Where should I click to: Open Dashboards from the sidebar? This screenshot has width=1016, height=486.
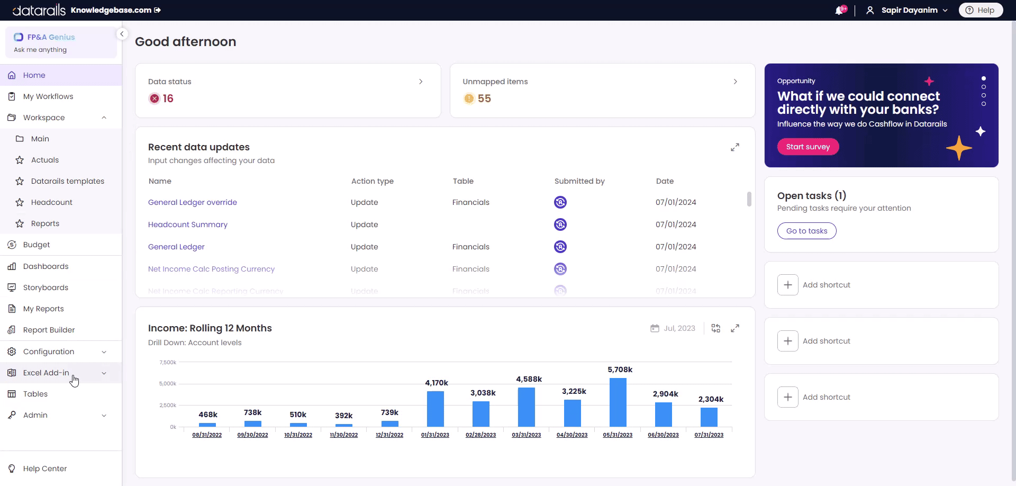pos(46,266)
